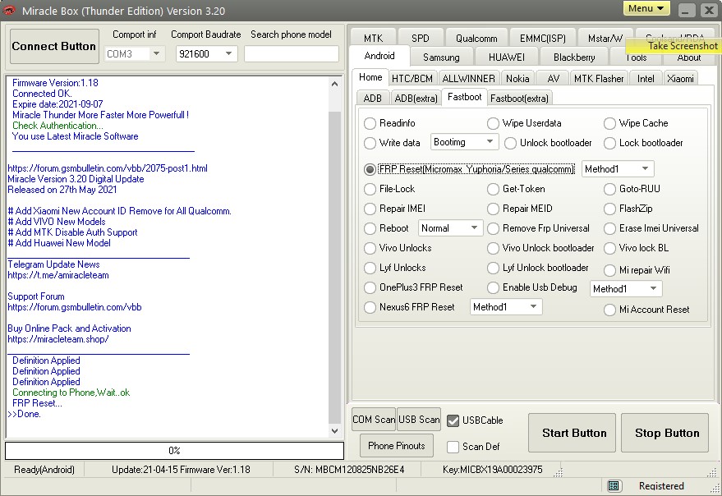Screen dimensions: 722x496
Task: Expand the Bootimg dropdown beside Write data
Action: tap(490, 142)
